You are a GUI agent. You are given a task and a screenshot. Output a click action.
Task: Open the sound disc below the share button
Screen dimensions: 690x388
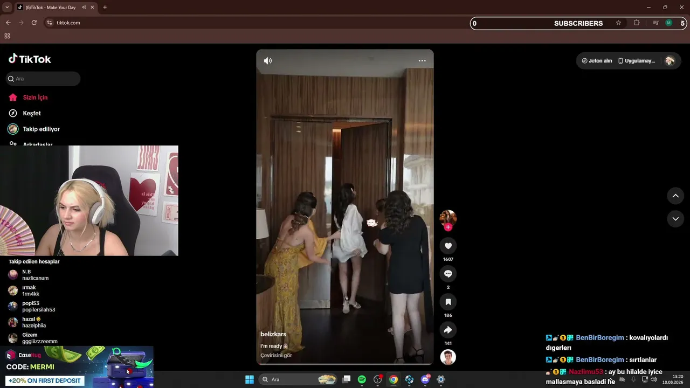pos(448,357)
